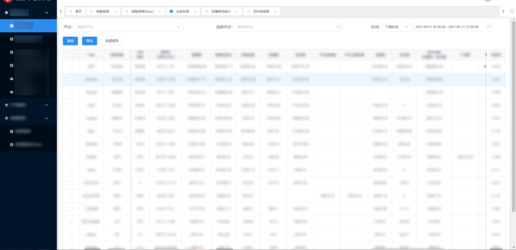Click the 数据差异 button
Screen dimensions: 516x250
coord(112,41)
